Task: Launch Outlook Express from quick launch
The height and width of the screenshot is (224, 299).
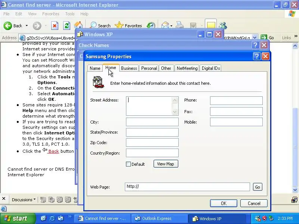Action: pyautogui.click(x=61, y=218)
